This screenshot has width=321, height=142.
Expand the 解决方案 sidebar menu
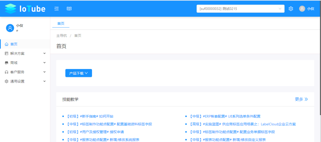(25, 54)
